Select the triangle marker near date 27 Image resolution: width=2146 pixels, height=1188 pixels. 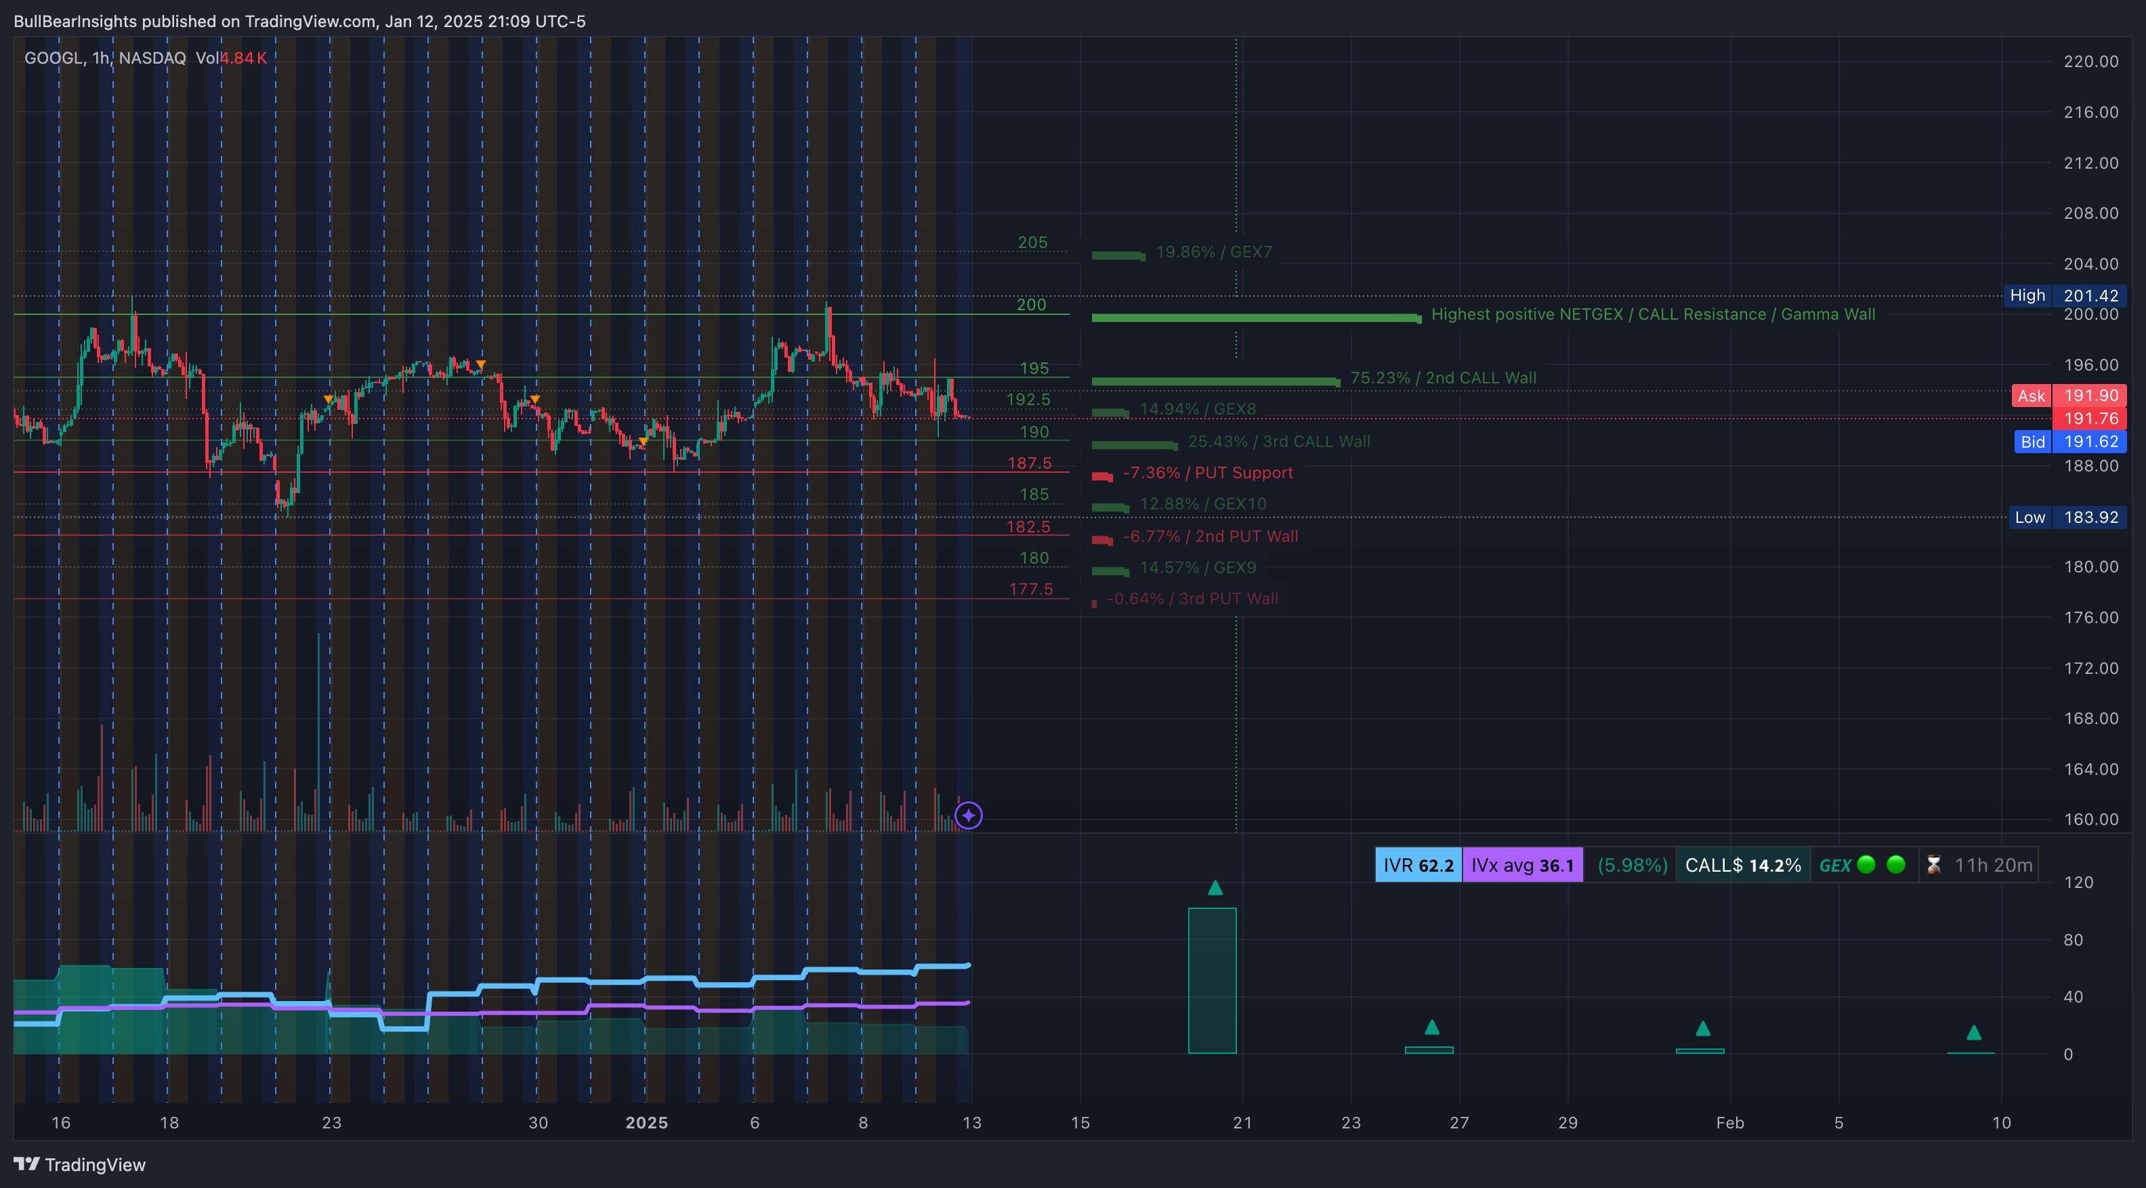coord(1431,1026)
